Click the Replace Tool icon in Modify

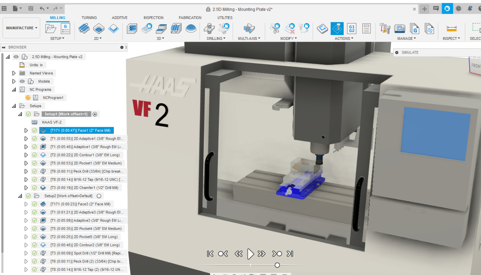[304, 29]
